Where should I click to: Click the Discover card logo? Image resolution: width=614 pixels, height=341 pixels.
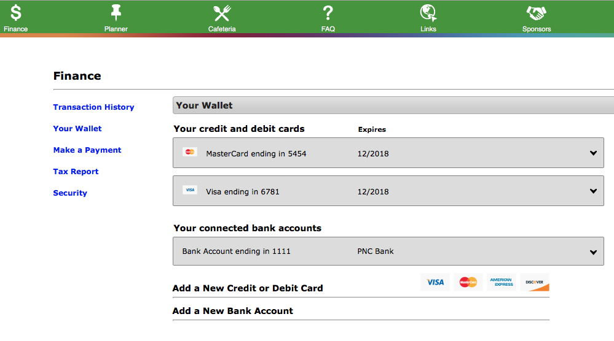click(535, 282)
